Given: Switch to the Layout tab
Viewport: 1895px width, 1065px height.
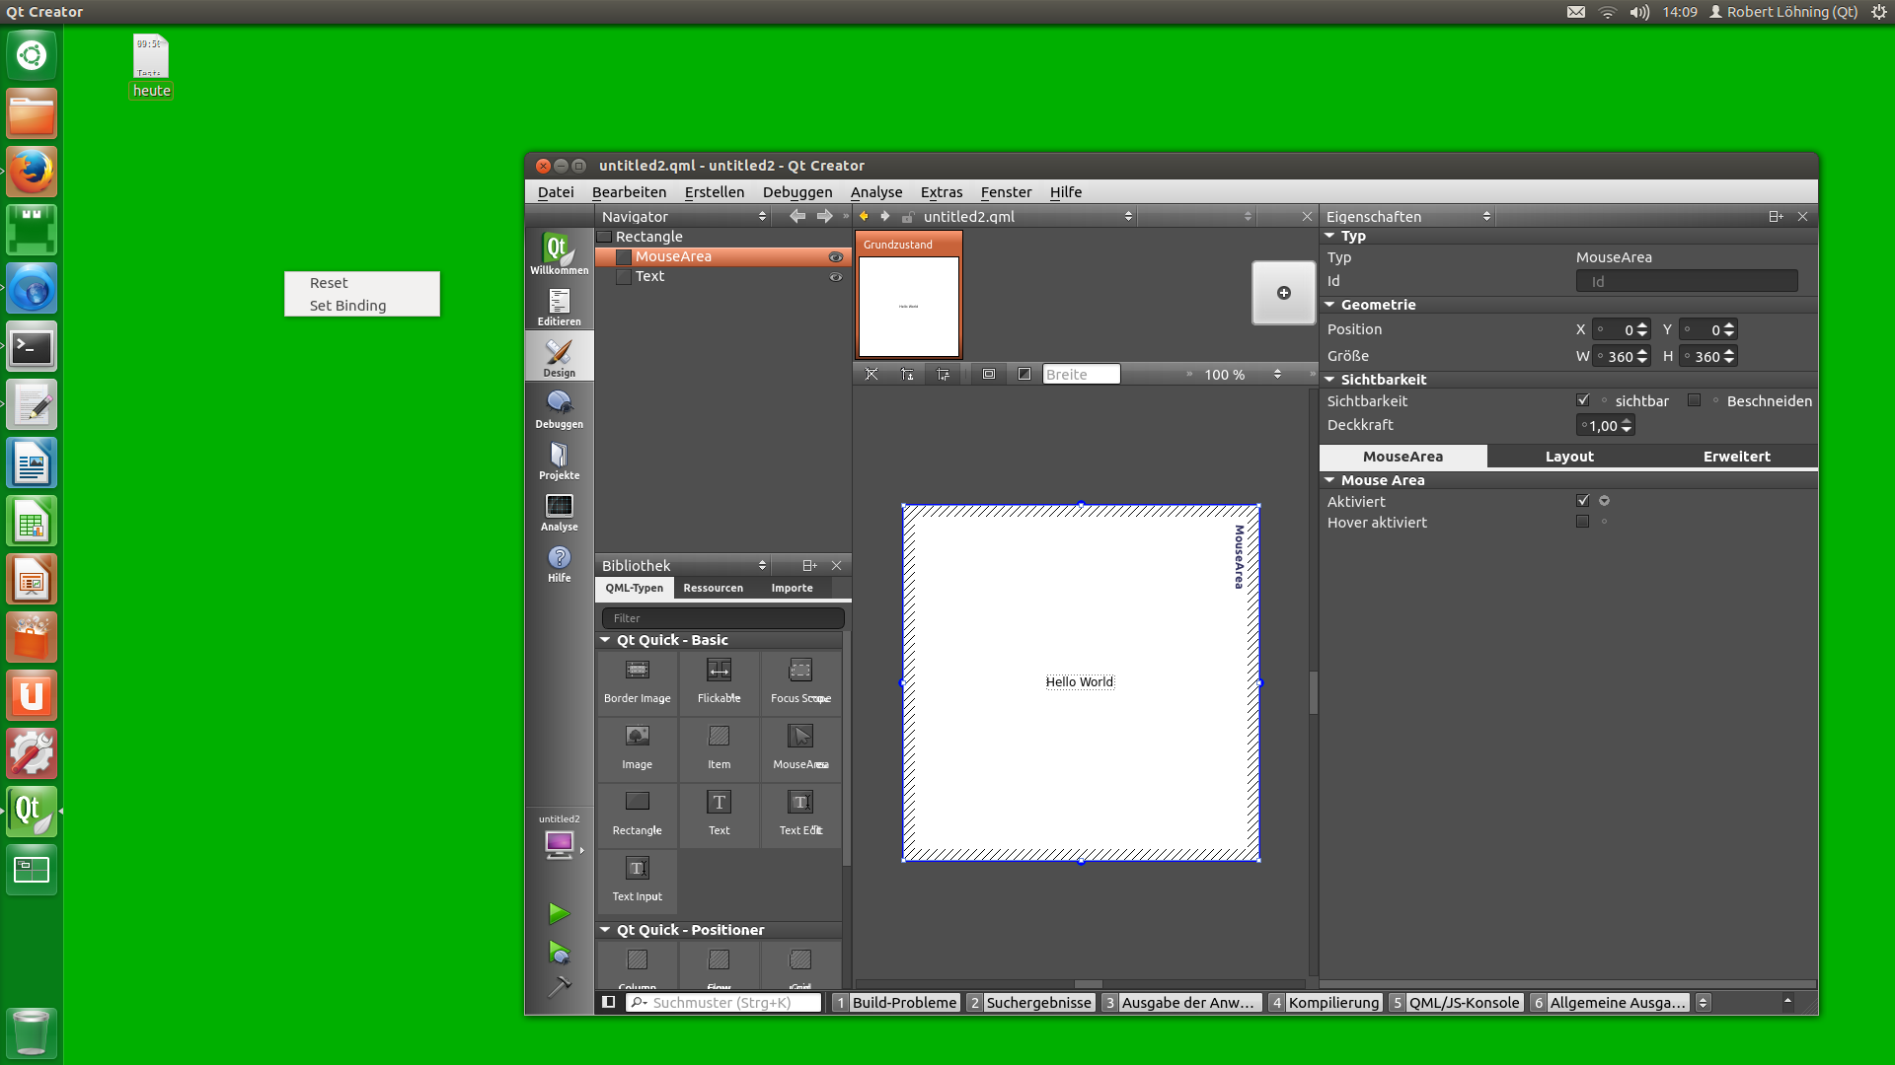Looking at the screenshot, I should point(1568,457).
